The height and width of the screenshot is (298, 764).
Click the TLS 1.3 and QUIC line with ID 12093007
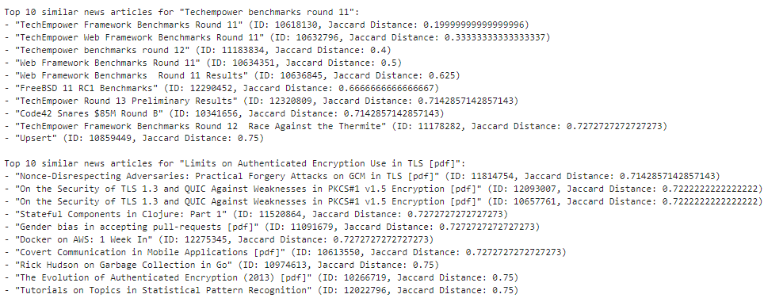click(x=383, y=189)
